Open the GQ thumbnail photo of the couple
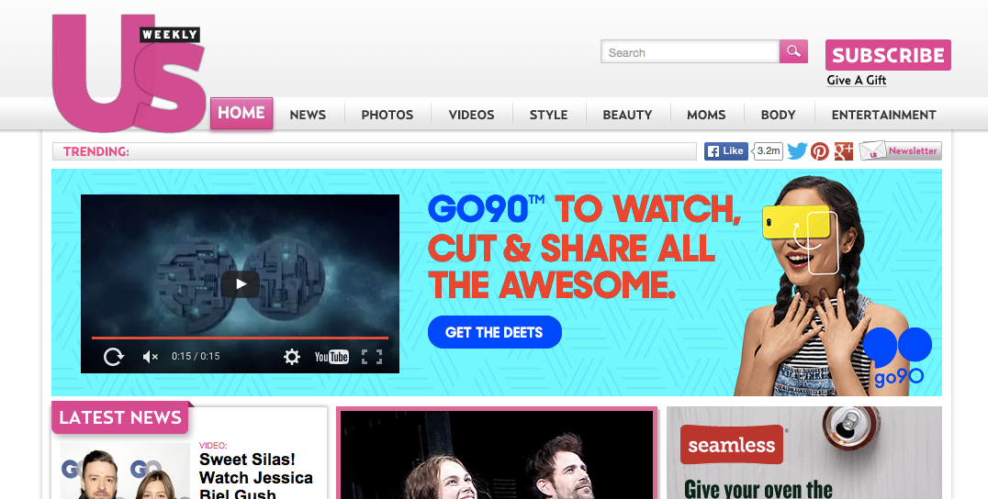 [x=125, y=471]
